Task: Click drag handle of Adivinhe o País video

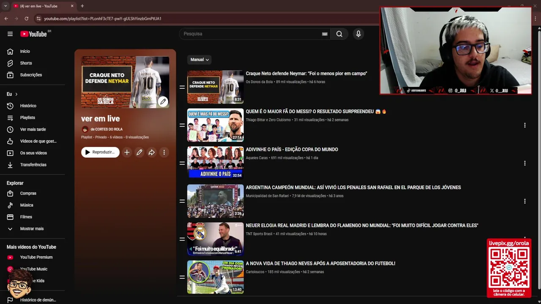Action: click(x=182, y=163)
